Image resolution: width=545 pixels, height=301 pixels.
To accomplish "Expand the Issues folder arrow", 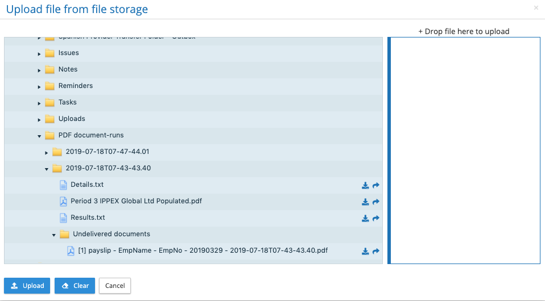I will pyautogui.click(x=39, y=53).
